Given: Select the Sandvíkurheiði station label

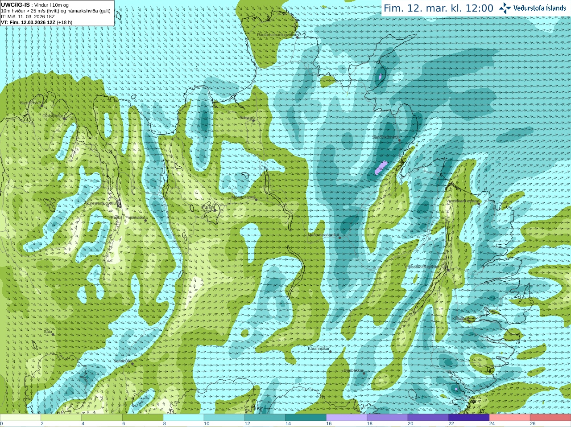Looking at the screenshot, I should coord(385,137).
